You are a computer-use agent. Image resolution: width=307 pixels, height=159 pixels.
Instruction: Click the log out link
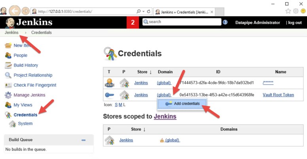click(295, 23)
